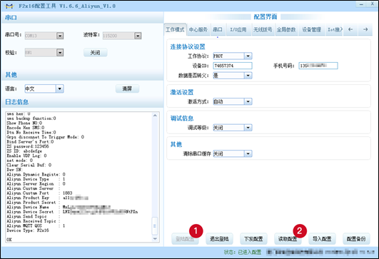Expand the 调试等级 dropdown

pos(248,128)
